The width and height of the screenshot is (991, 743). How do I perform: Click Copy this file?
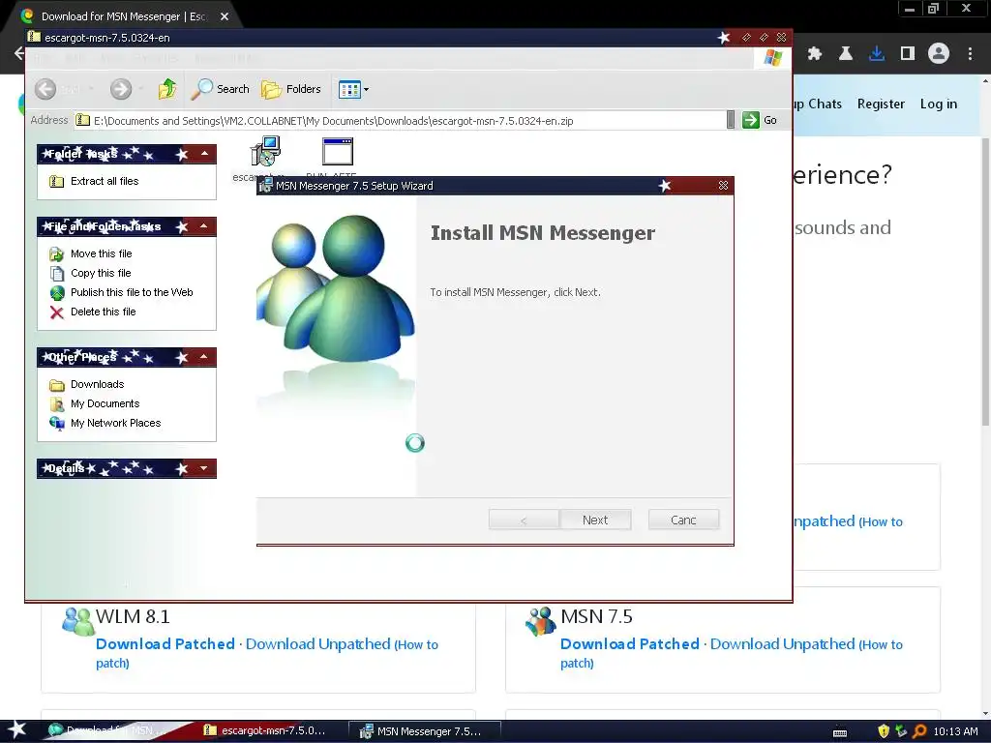[101, 273]
